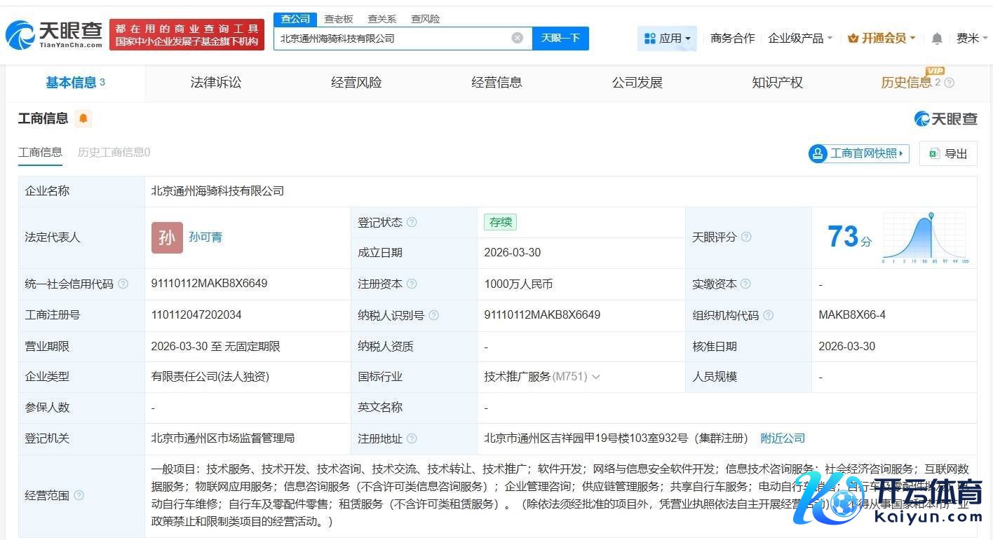Open the 开通会员 membership dropdown
The image size is (993, 540).
(881, 39)
